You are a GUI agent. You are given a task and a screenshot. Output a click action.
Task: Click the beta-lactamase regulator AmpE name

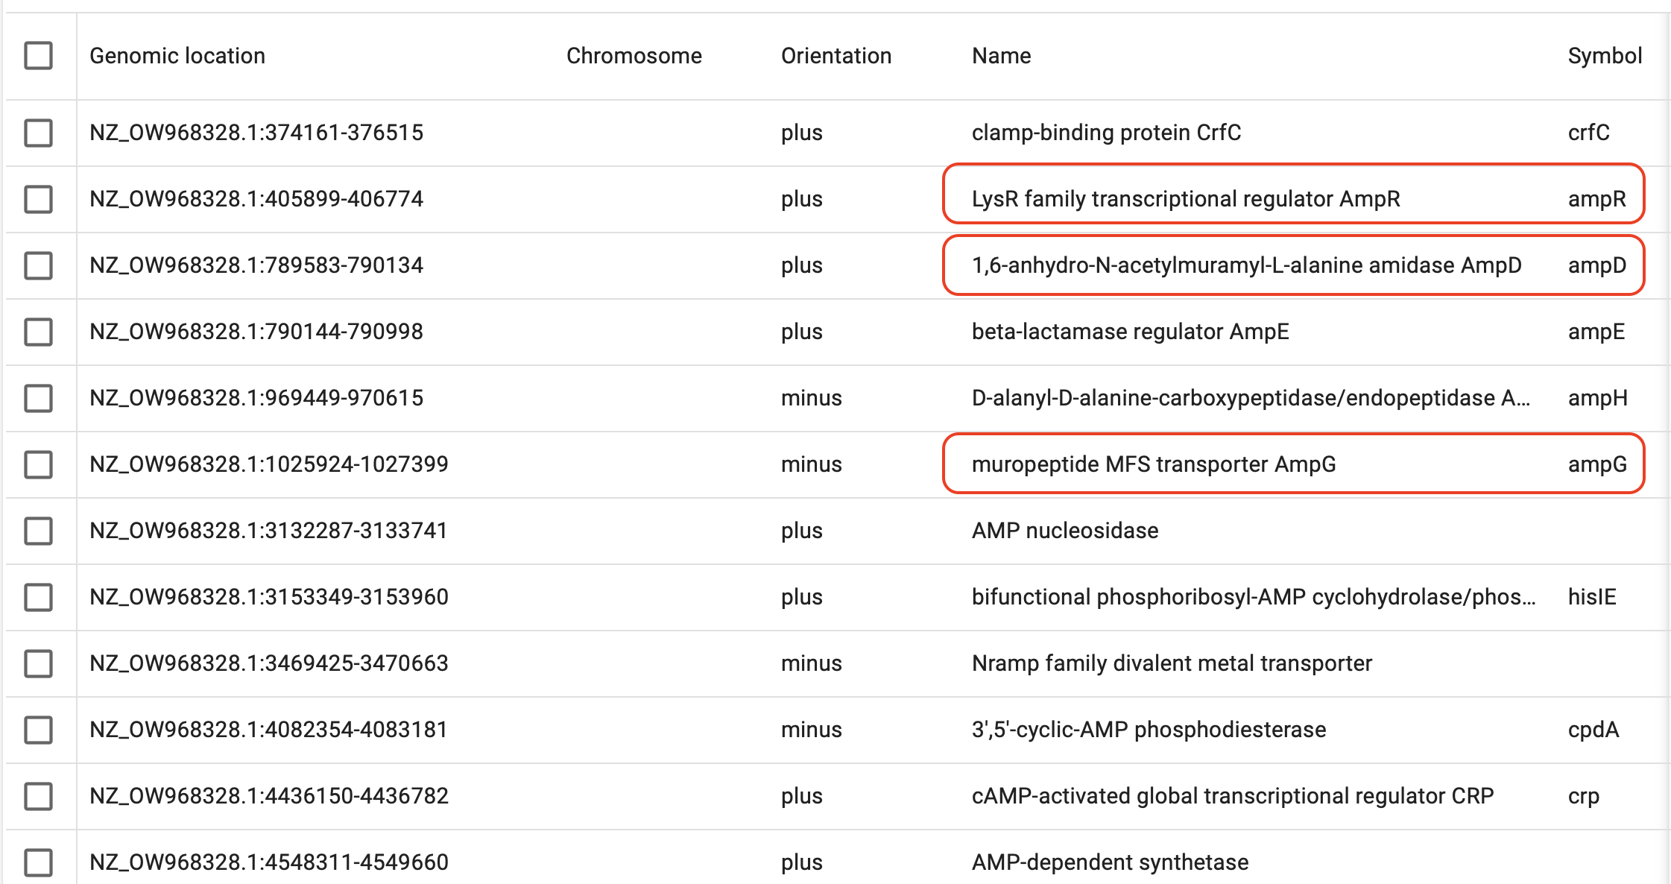[x=1130, y=332]
